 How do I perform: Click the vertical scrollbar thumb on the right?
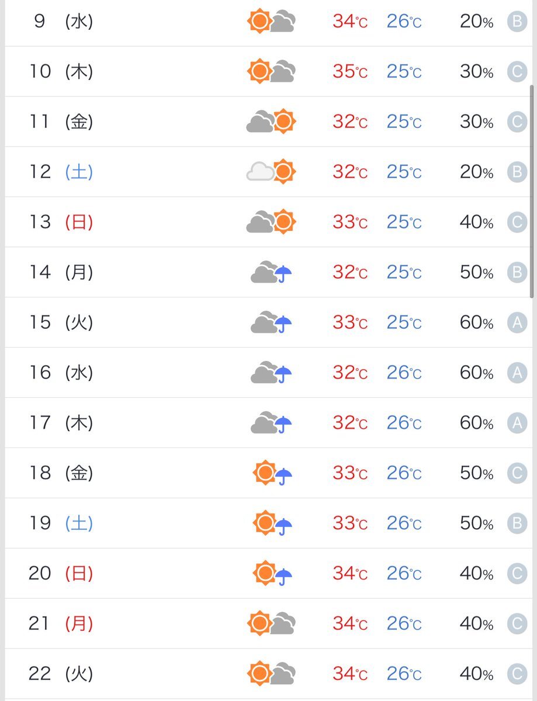(x=531, y=192)
